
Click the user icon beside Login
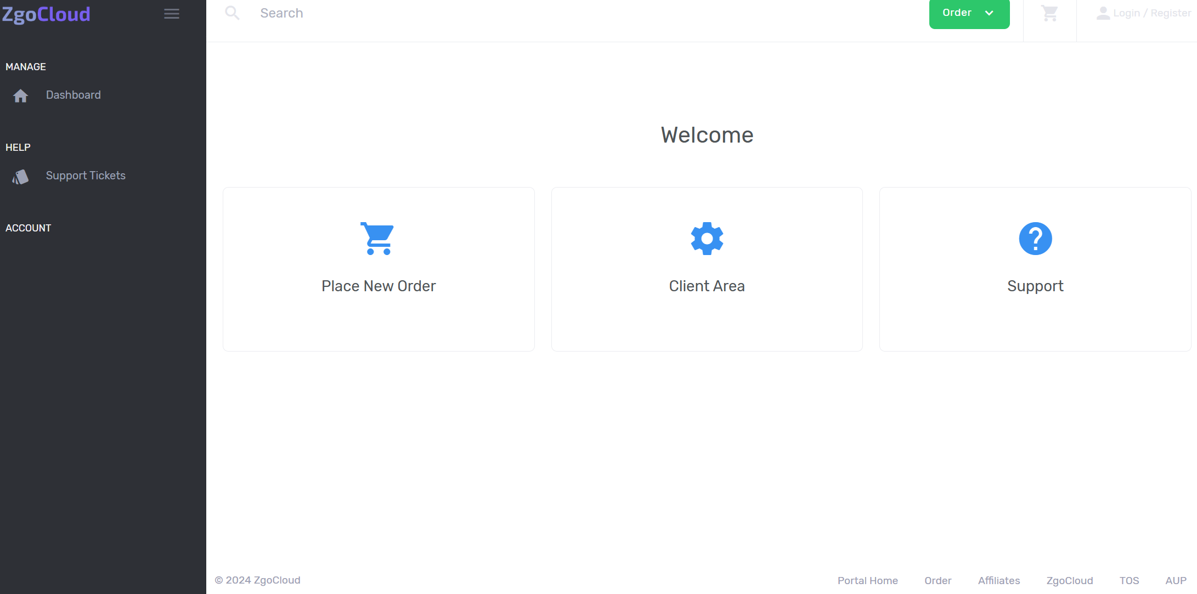[1103, 13]
